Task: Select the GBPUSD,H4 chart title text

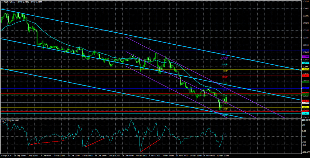Action: pyautogui.click(x=10, y=2)
